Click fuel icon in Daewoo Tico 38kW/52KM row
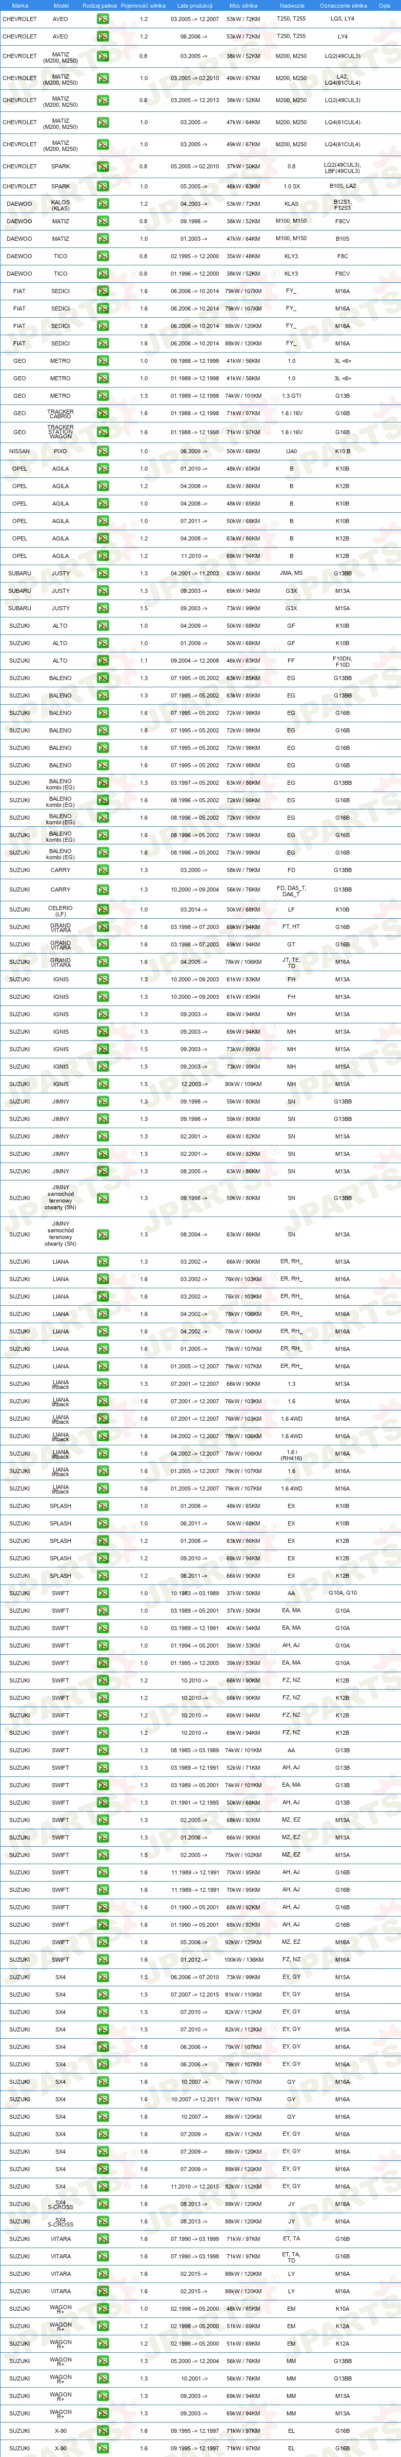The height and width of the screenshot is (2457, 401). click(x=102, y=274)
